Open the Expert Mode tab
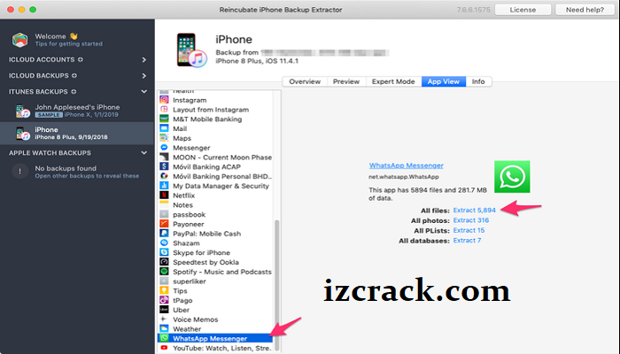The image size is (620, 354). click(x=393, y=81)
